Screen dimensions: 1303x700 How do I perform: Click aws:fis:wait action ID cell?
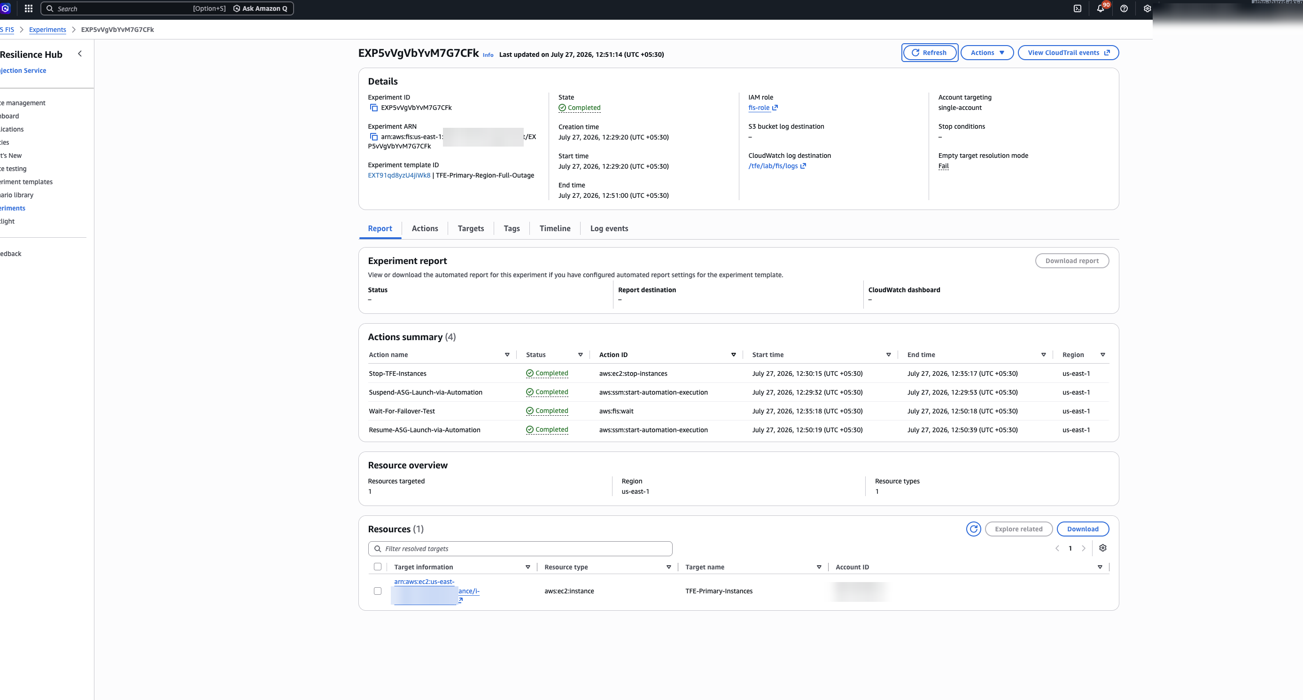click(616, 411)
